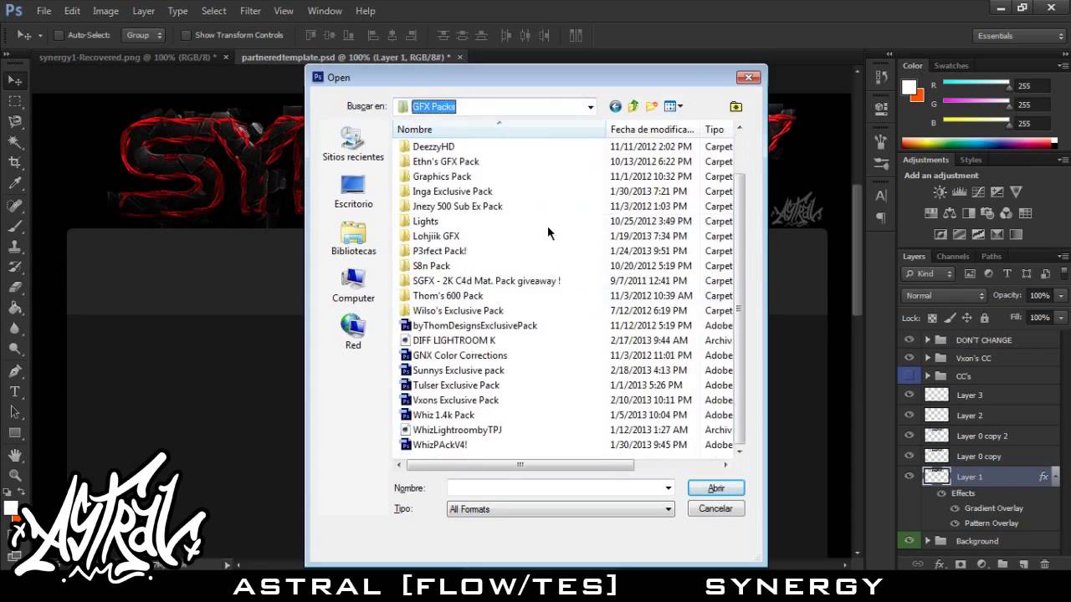Hide Layer 0 copy 2 visibility eye
The height and width of the screenshot is (602, 1071).
pyautogui.click(x=910, y=436)
